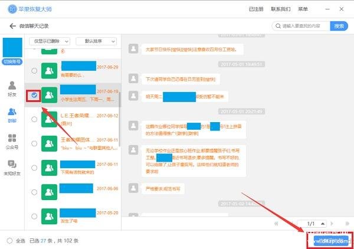Uncheck the selected 2017-06-19 chat

coord(34,95)
